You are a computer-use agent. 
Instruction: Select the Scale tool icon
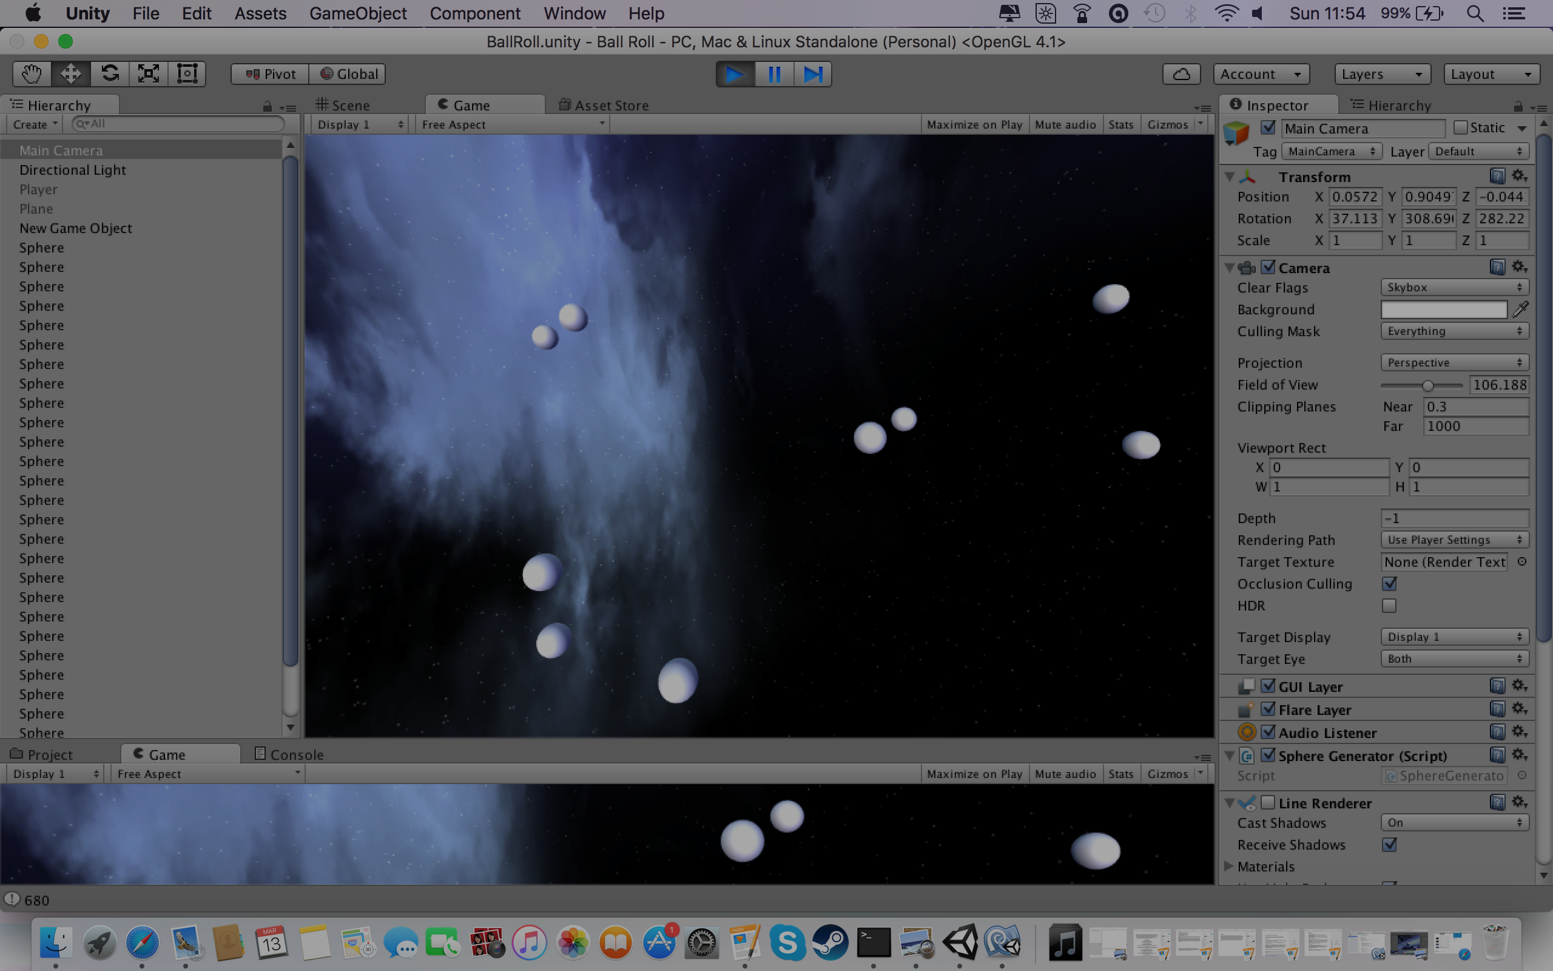click(148, 74)
